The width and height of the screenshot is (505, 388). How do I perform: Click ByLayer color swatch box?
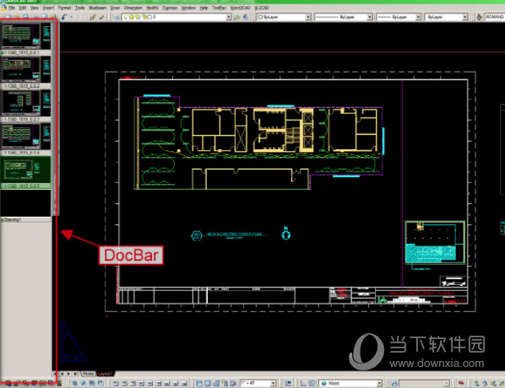(260, 17)
